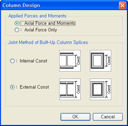128x126 pixels.
Task: Click the Applied Forces and Moments group heading
Action: tap(37, 16)
